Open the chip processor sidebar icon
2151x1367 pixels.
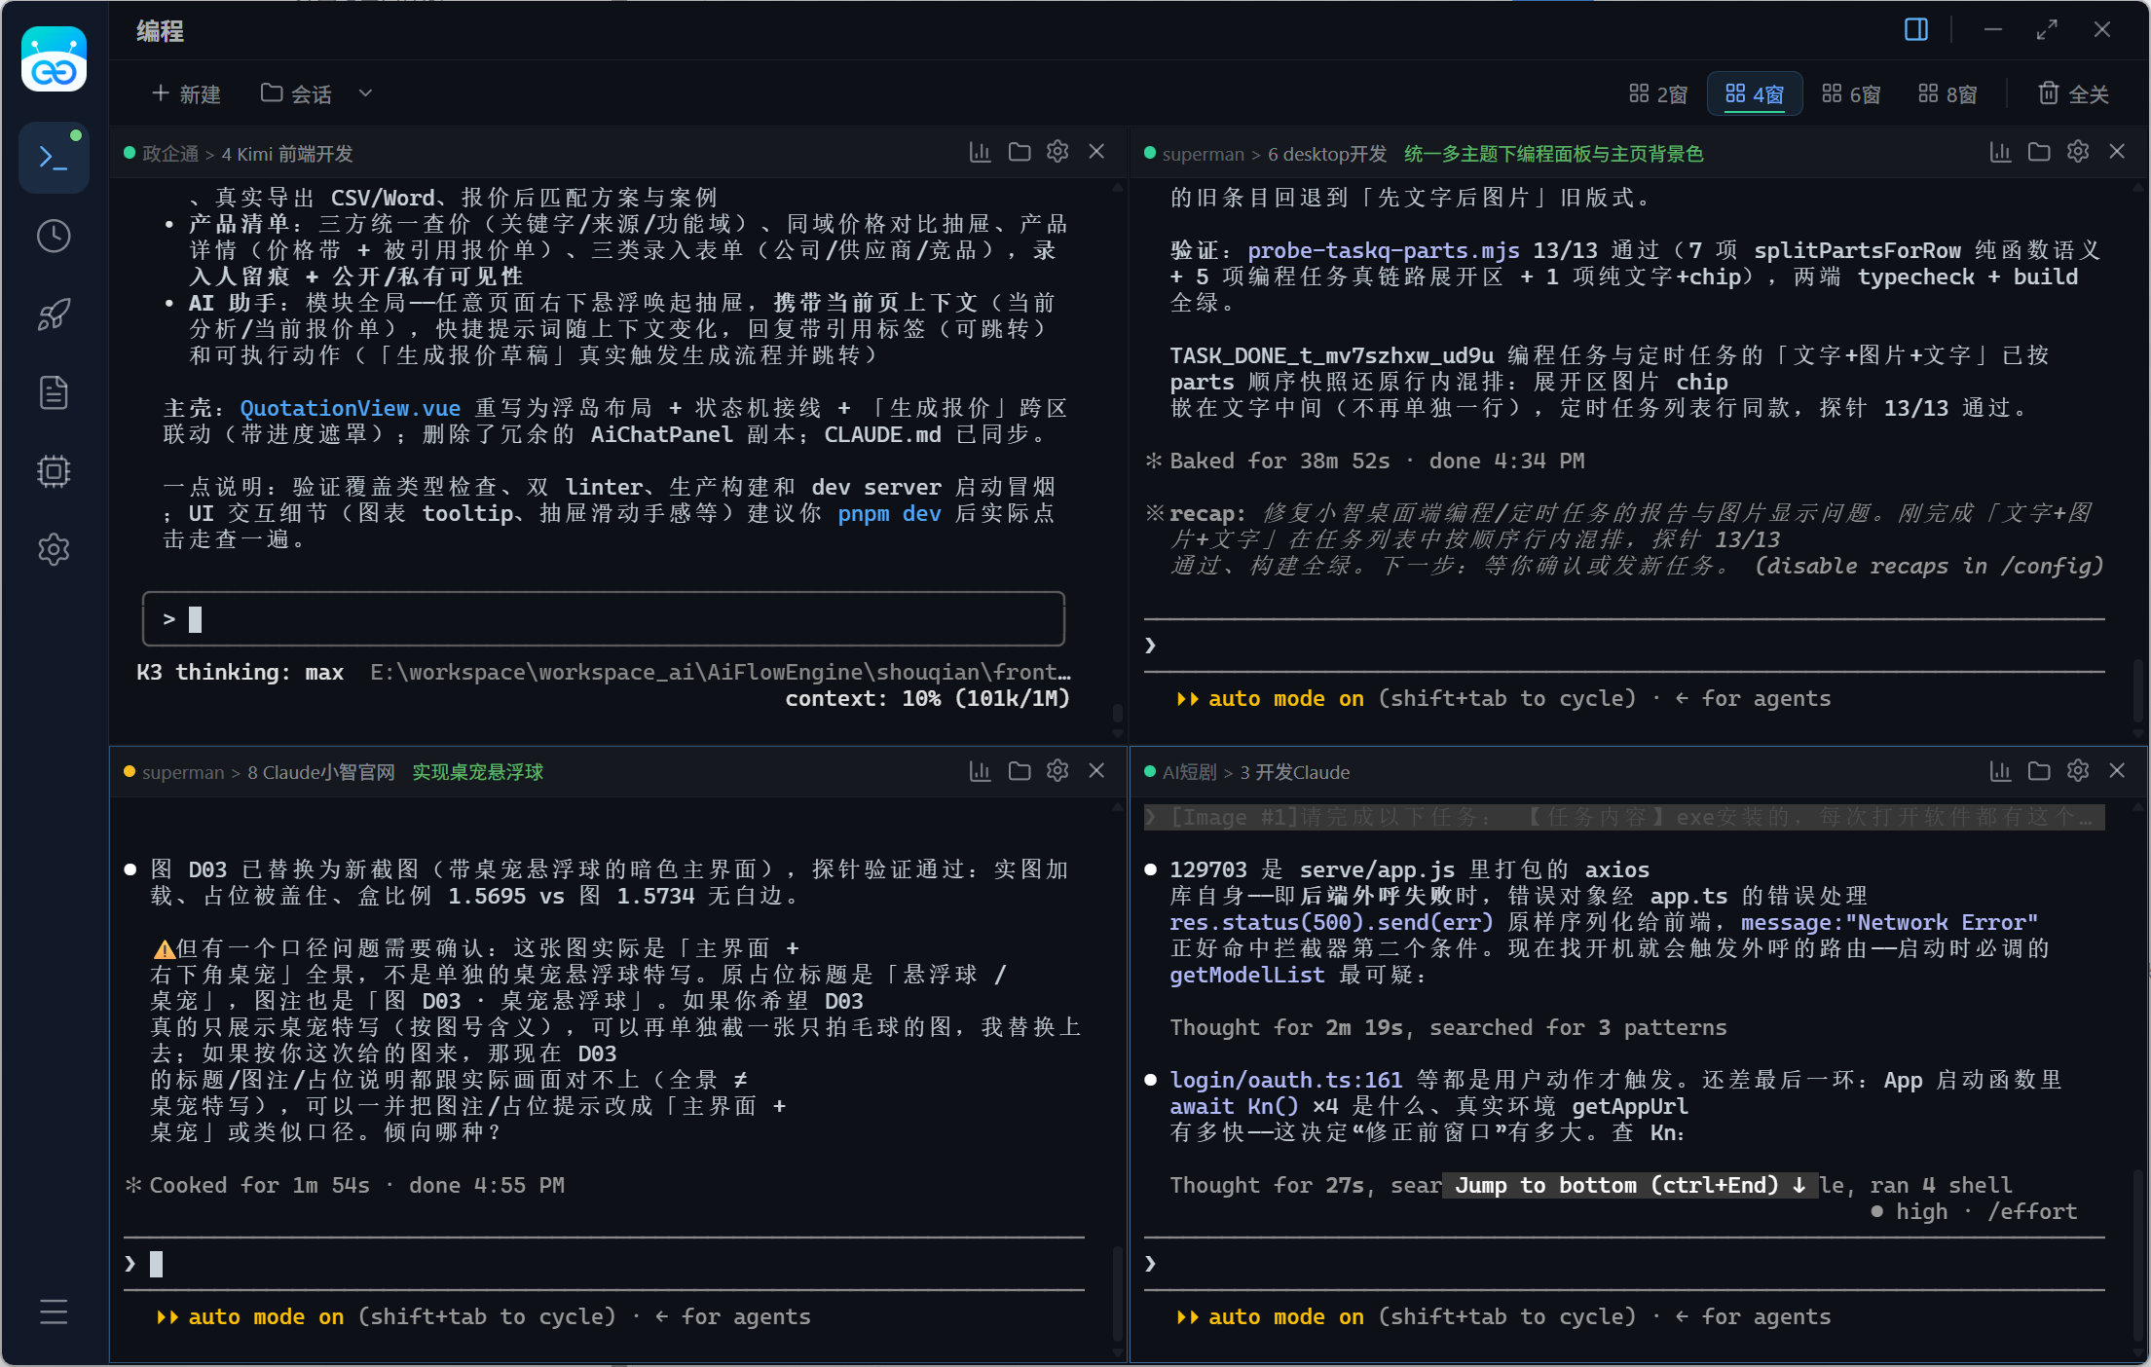(54, 471)
